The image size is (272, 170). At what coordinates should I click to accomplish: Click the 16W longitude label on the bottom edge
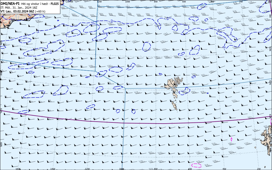tap(18, 169)
